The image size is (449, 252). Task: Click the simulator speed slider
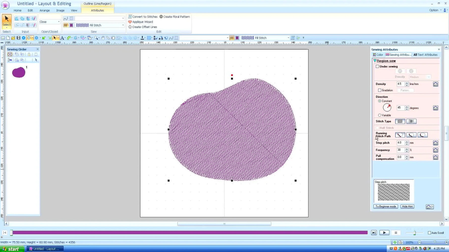[414, 233]
